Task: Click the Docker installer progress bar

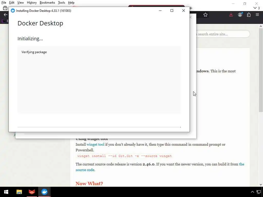Action: (99, 127)
